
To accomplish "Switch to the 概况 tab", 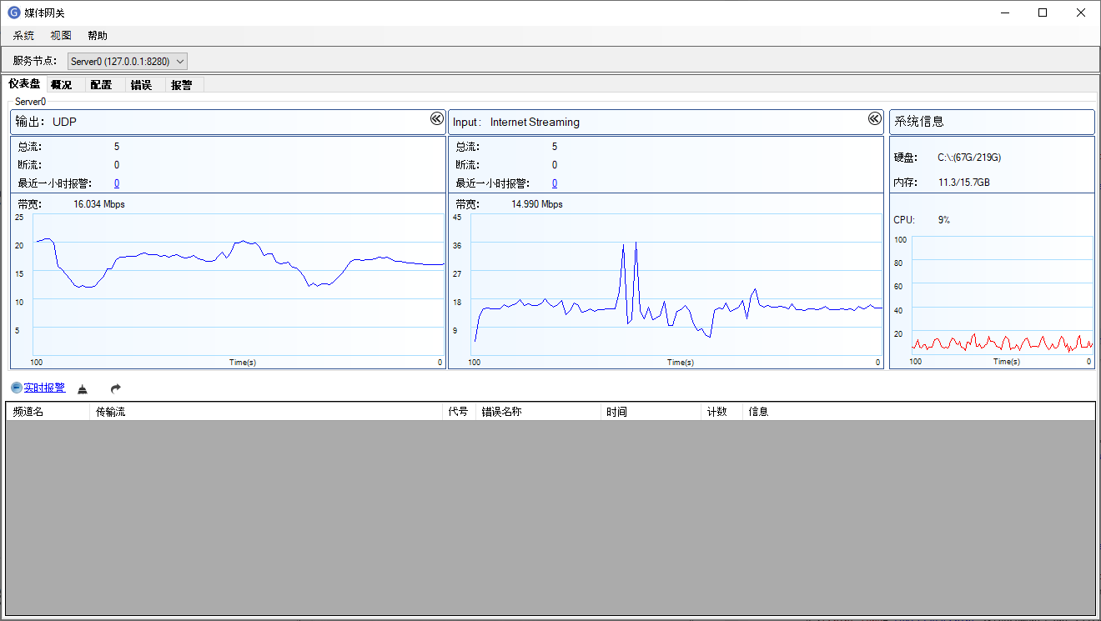I will coord(61,85).
